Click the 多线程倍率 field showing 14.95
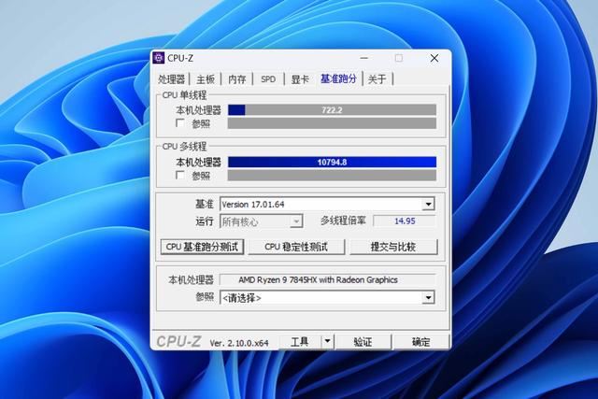Viewport: 598px width, 399px height. (x=404, y=221)
